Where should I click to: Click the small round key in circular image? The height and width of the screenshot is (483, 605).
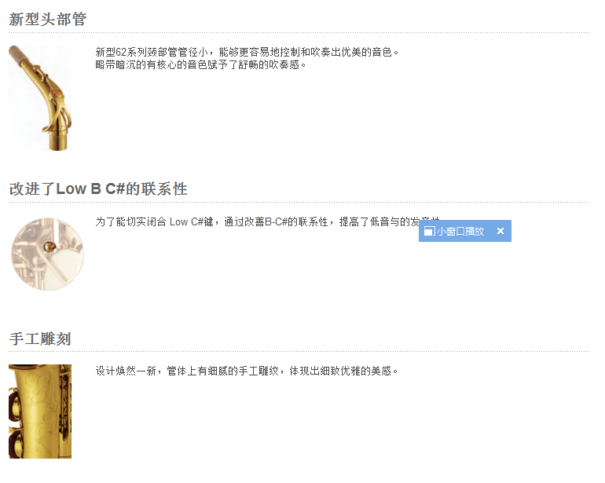pyautogui.click(x=49, y=247)
